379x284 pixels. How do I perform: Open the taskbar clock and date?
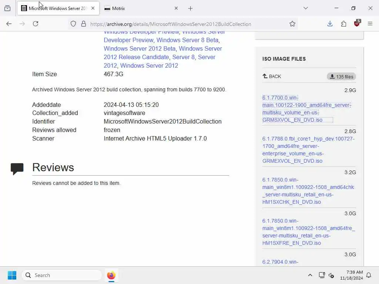(x=352, y=275)
